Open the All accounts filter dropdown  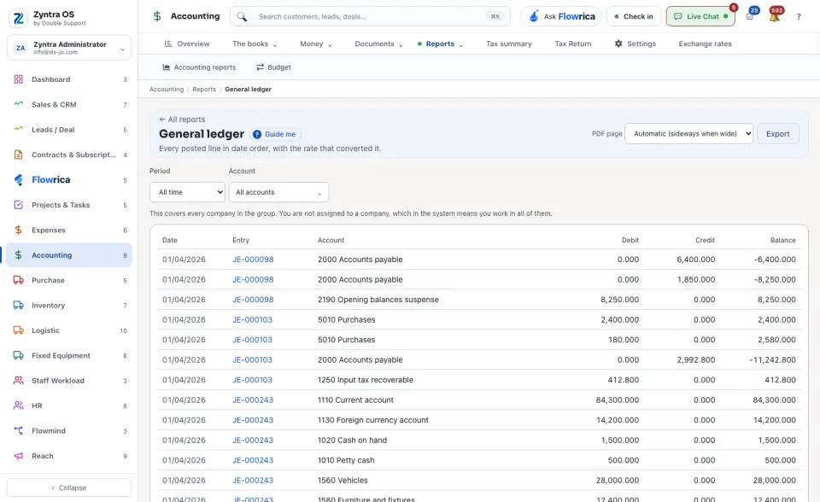(278, 192)
